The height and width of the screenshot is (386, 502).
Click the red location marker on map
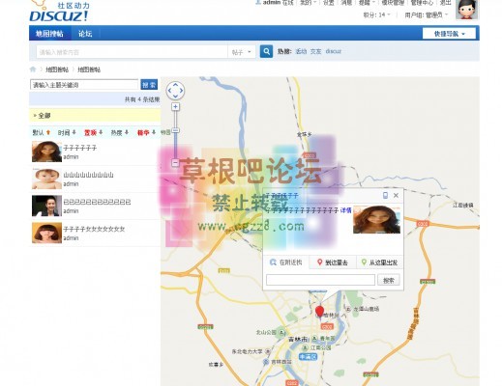pos(319,312)
